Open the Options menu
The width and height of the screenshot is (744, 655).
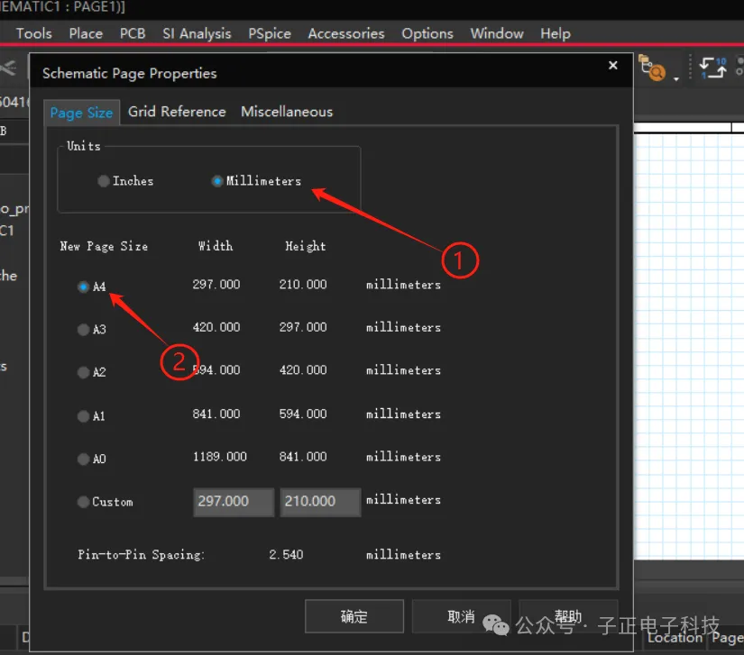[427, 33]
